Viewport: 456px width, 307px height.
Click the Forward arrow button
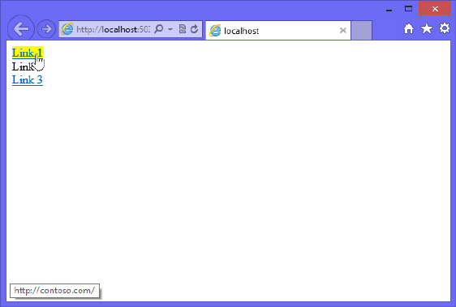46,28
